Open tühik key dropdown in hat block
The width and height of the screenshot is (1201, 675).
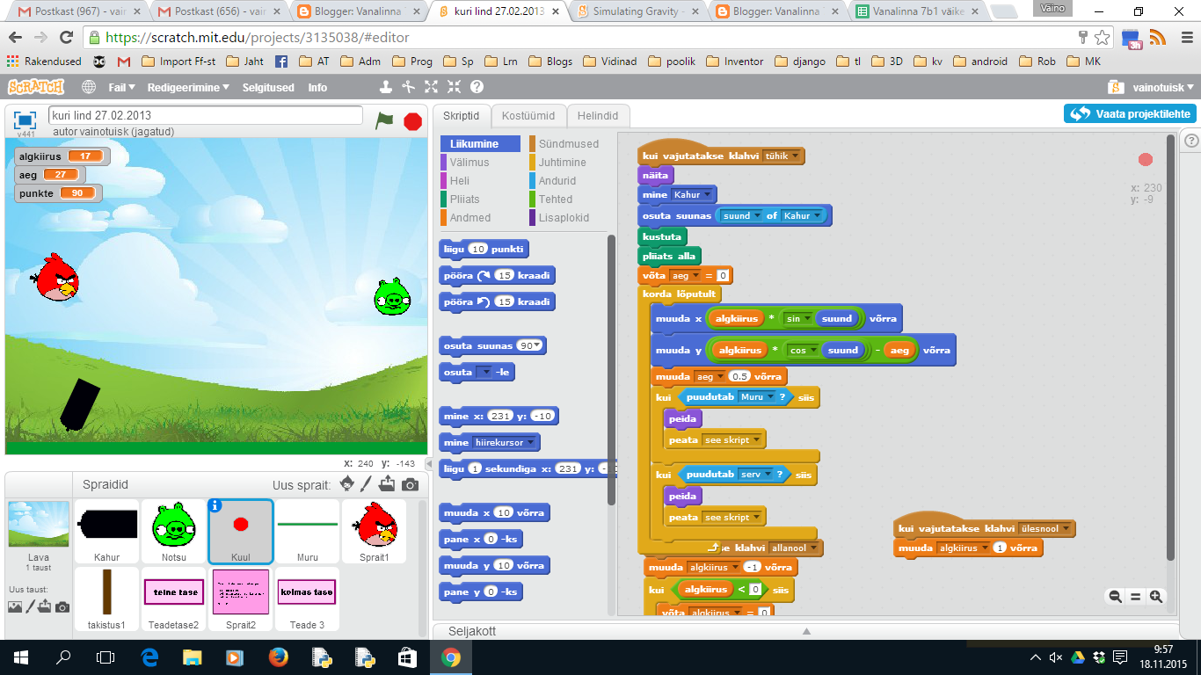pos(782,156)
